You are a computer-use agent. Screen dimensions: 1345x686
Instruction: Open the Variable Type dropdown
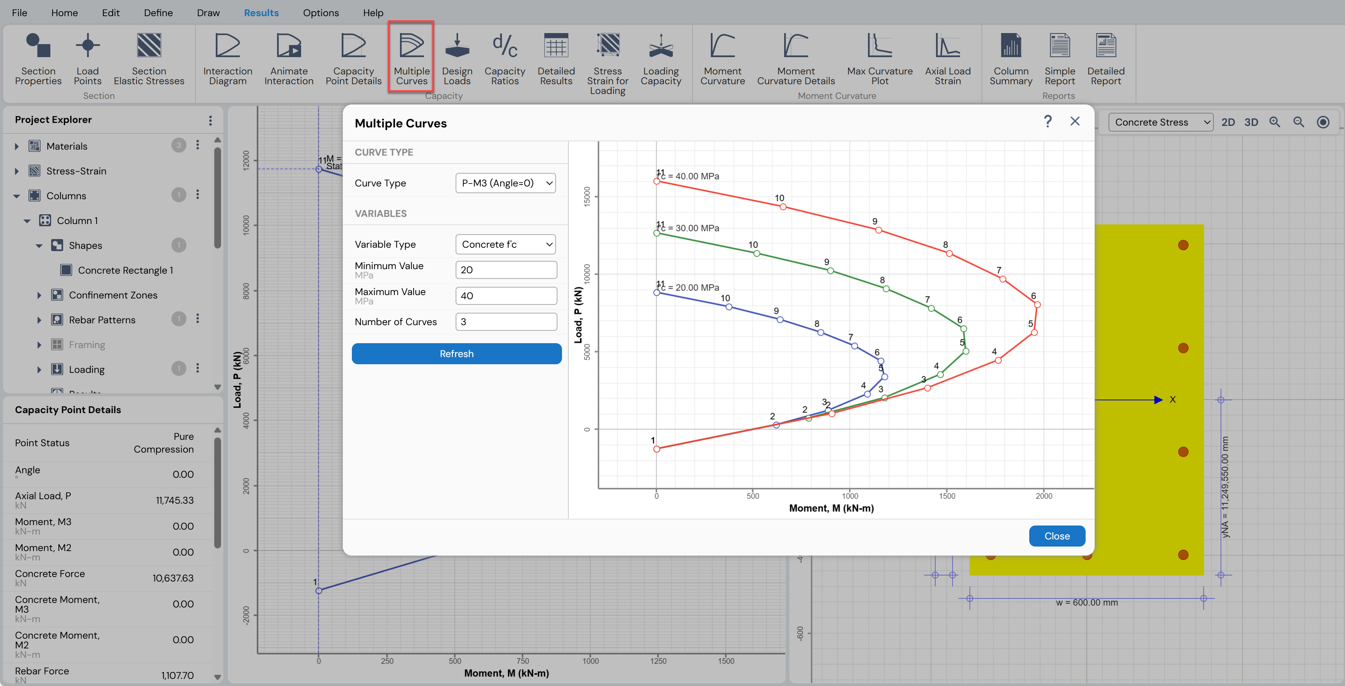(x=506, y=244)
